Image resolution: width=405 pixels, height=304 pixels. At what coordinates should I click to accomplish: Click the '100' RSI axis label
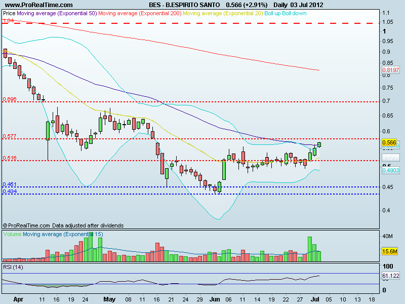point(388,267)
